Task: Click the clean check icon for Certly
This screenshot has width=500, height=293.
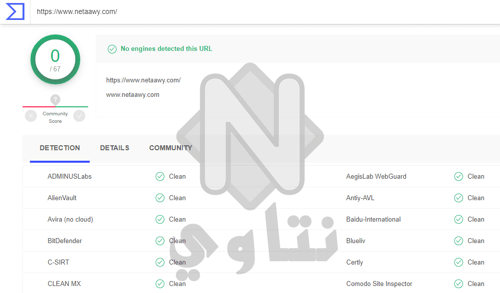Action: pos(459,263)
